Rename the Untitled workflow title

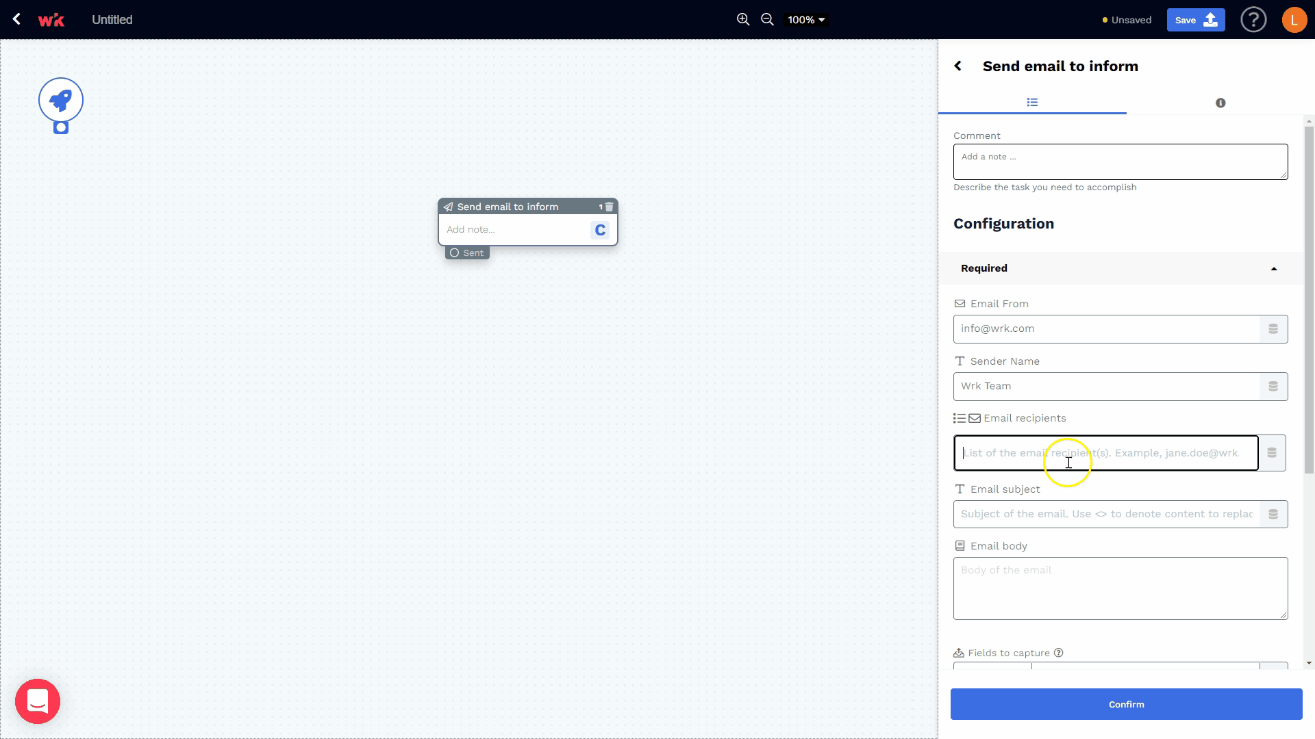coord(112,20)
